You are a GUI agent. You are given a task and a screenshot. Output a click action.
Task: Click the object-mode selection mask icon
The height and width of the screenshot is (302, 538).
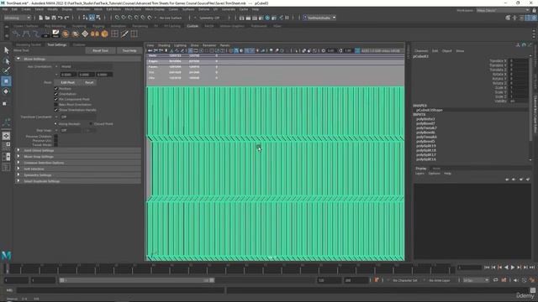pos(92,18)
